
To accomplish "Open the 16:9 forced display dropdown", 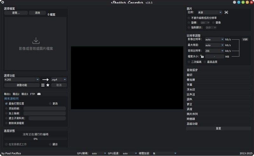I will (211, 28).
